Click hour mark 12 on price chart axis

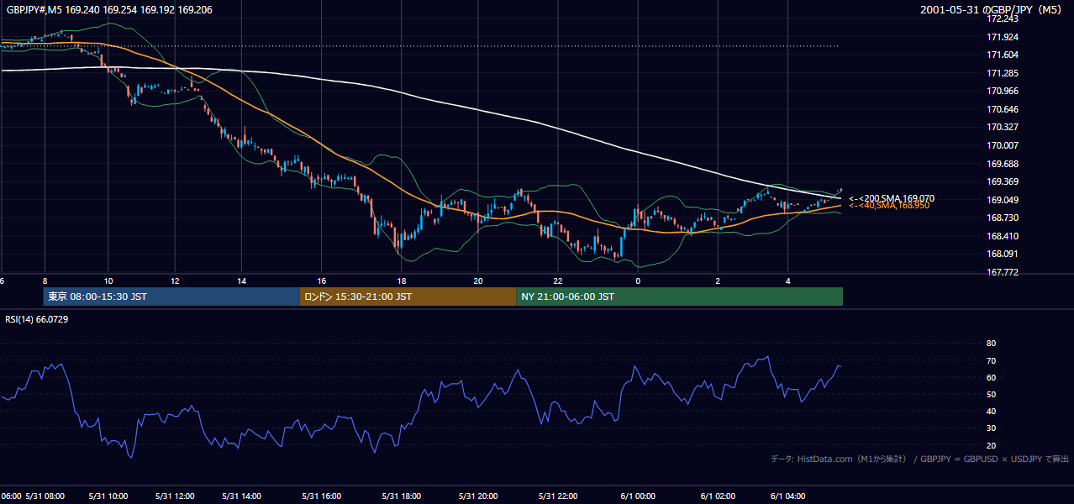[x=175, y=281]
